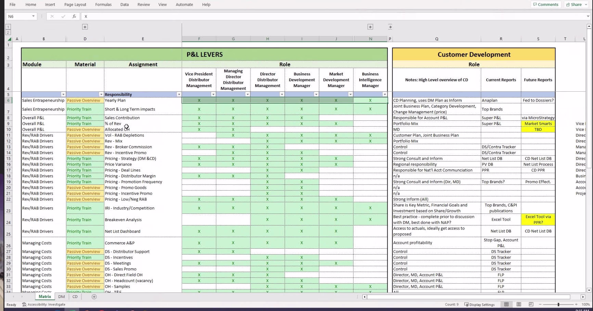Open the Review ribbon tab
The image size is (593, 311).
click(144, 4)
